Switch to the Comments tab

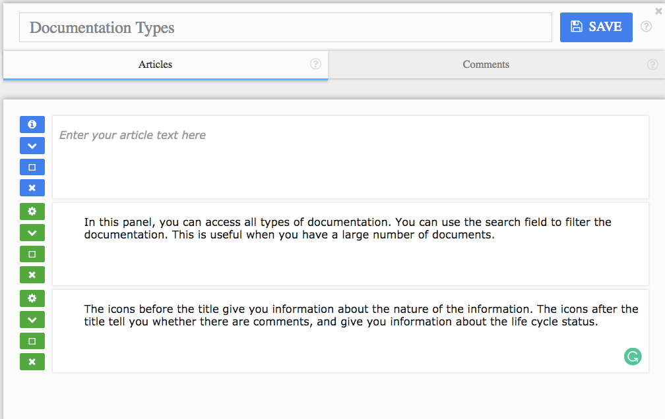tap(496, 65)
